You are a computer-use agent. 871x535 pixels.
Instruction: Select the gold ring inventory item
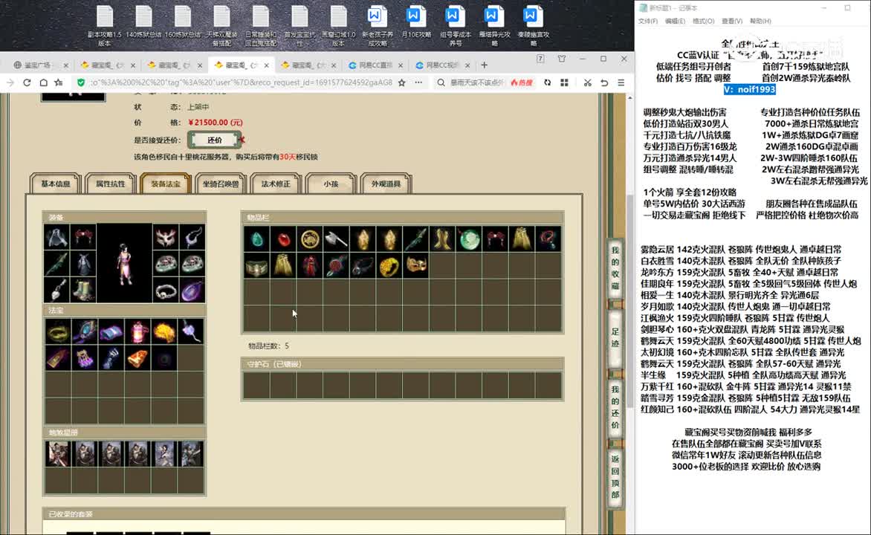[389, 266]
